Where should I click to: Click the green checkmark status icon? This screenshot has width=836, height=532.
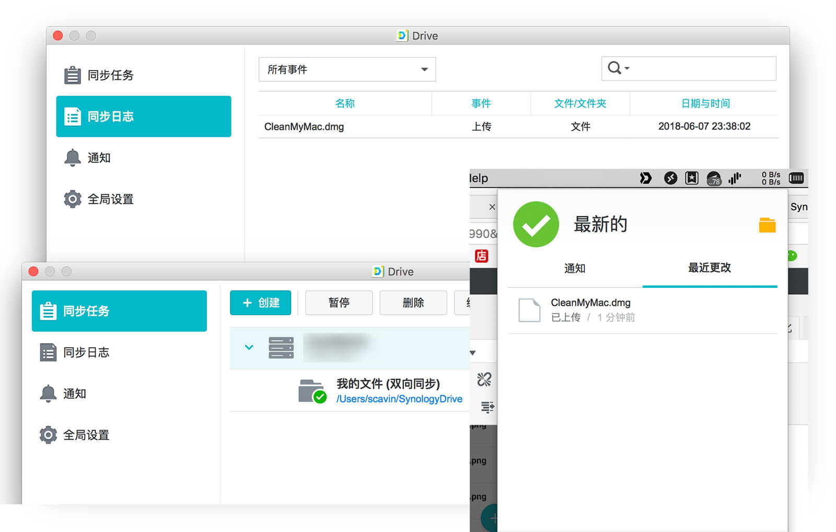pos(536,224)
